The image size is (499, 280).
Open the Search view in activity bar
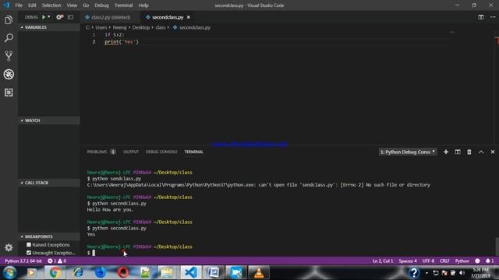pos(9,38)
